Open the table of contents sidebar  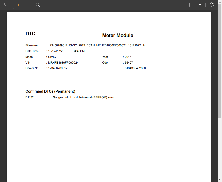tap(6, 5)
